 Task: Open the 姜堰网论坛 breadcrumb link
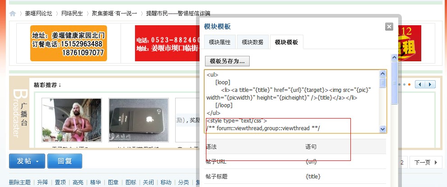tap(38, 14)
